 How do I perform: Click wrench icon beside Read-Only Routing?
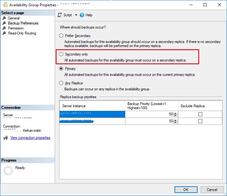tap(4, 33)
